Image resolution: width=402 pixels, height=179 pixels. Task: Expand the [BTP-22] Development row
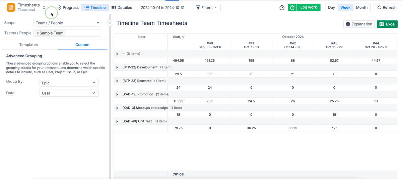(x=117, y=67)
